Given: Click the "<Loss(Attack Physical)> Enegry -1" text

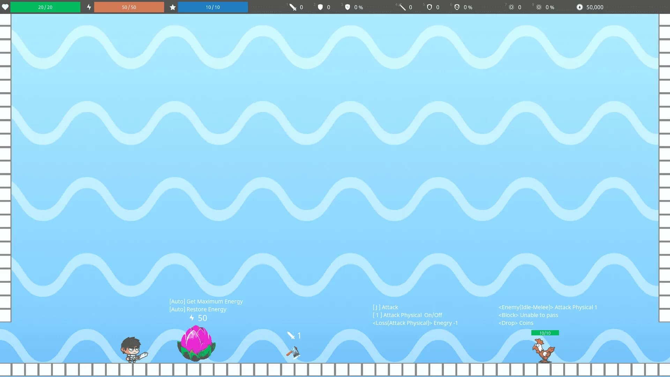Looking at the screenshot, I should coord(415,323).
